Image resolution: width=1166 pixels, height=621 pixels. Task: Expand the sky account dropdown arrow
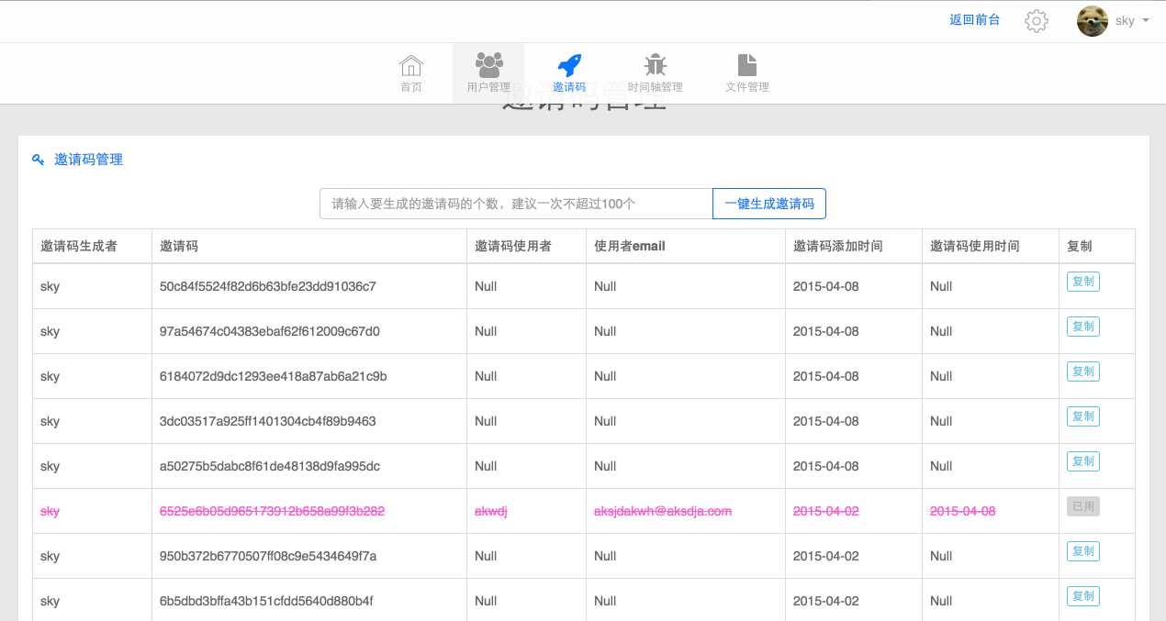pyautogui.click(x=1146, y=21)
